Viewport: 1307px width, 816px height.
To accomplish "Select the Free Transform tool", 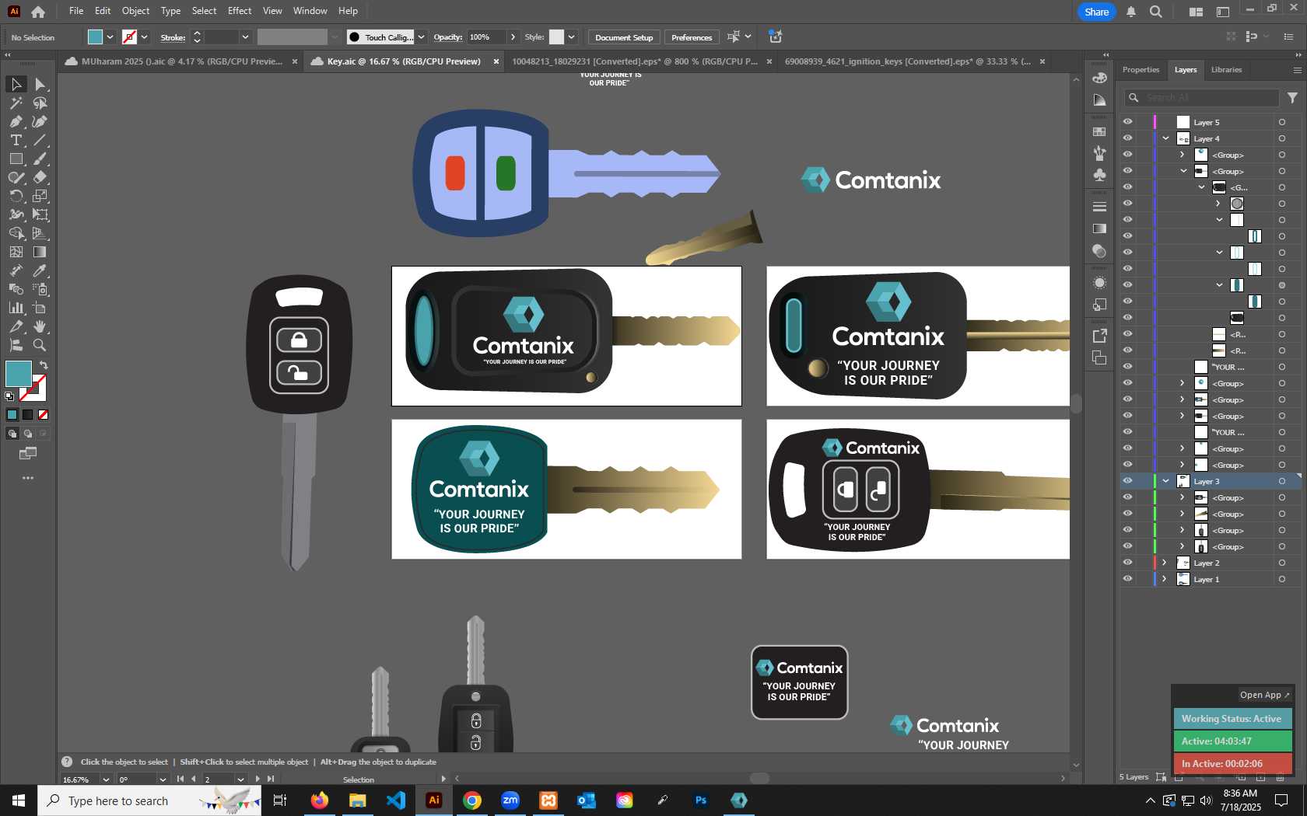I will click(40, 214).
